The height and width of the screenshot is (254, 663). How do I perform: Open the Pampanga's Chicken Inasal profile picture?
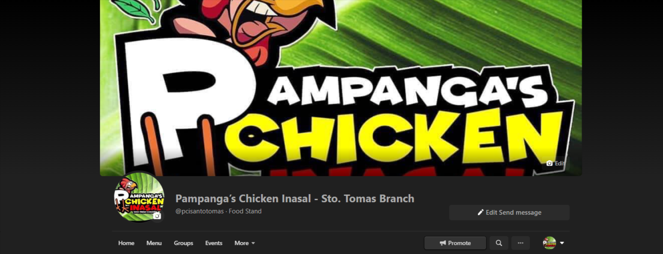point(139,197)
